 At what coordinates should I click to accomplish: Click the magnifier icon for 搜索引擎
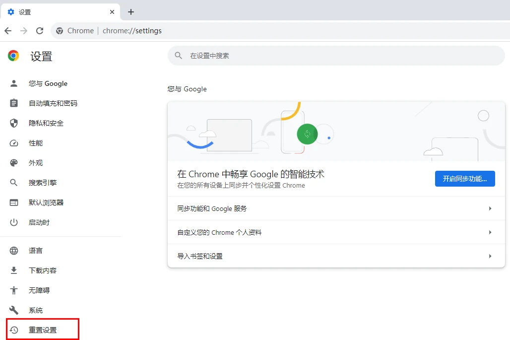tap(14, 183)
